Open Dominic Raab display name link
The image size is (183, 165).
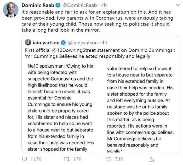tap(38, 5)
